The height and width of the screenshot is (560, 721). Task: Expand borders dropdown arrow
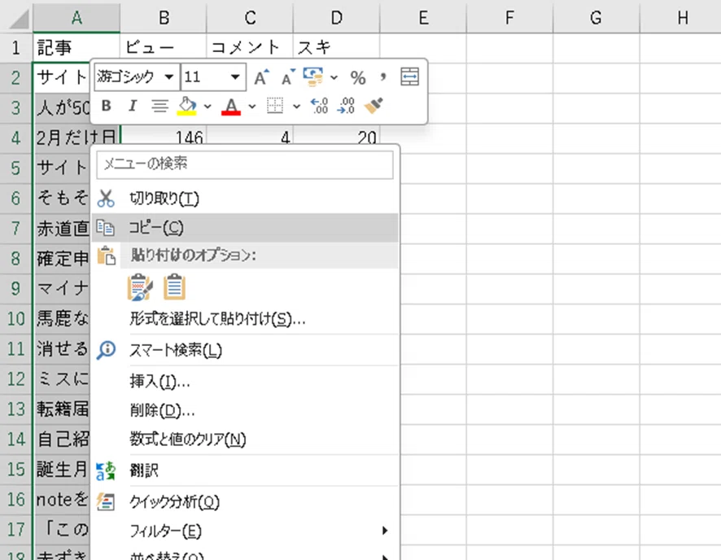296,107
